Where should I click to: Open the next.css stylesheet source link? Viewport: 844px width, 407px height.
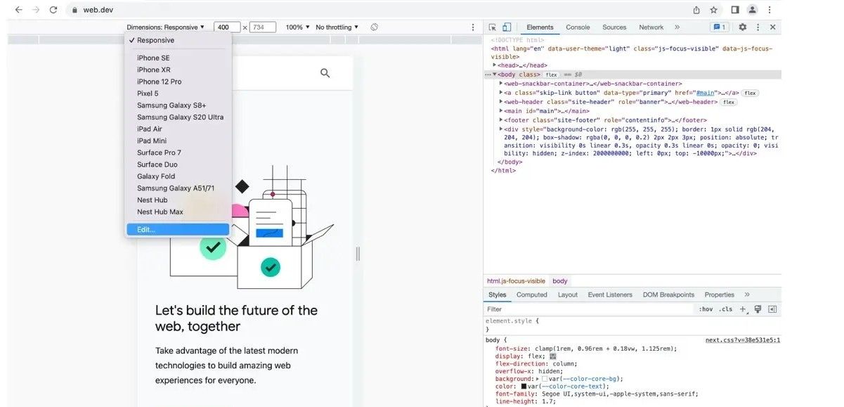coord(742,340)
